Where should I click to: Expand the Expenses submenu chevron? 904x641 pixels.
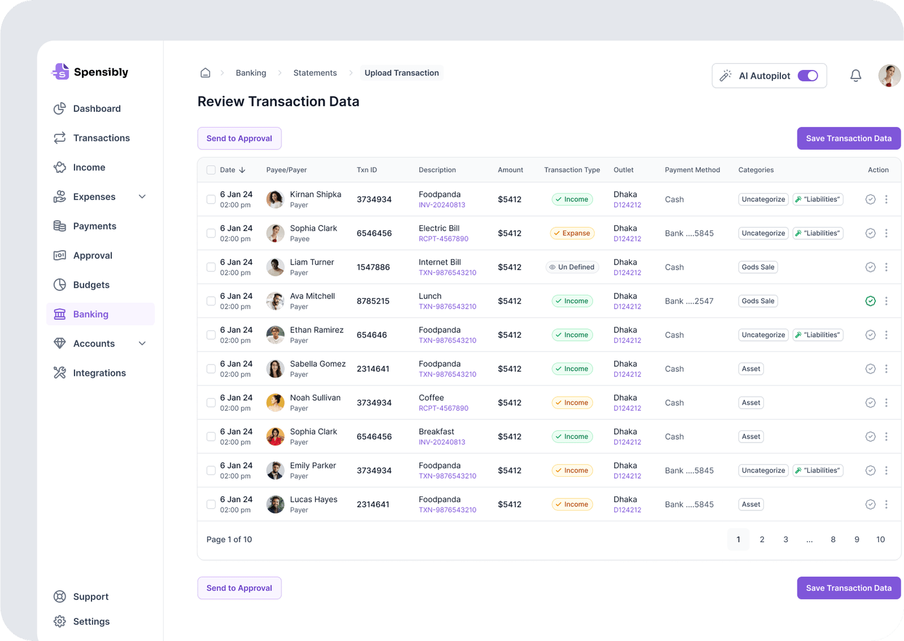(142, 197)
